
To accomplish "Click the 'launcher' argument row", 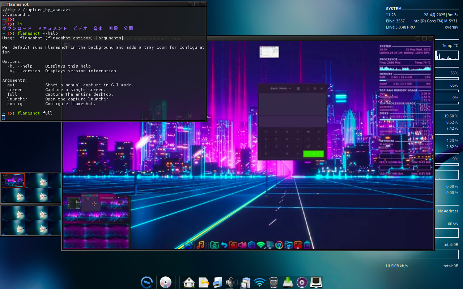I will tap(59, 99).
